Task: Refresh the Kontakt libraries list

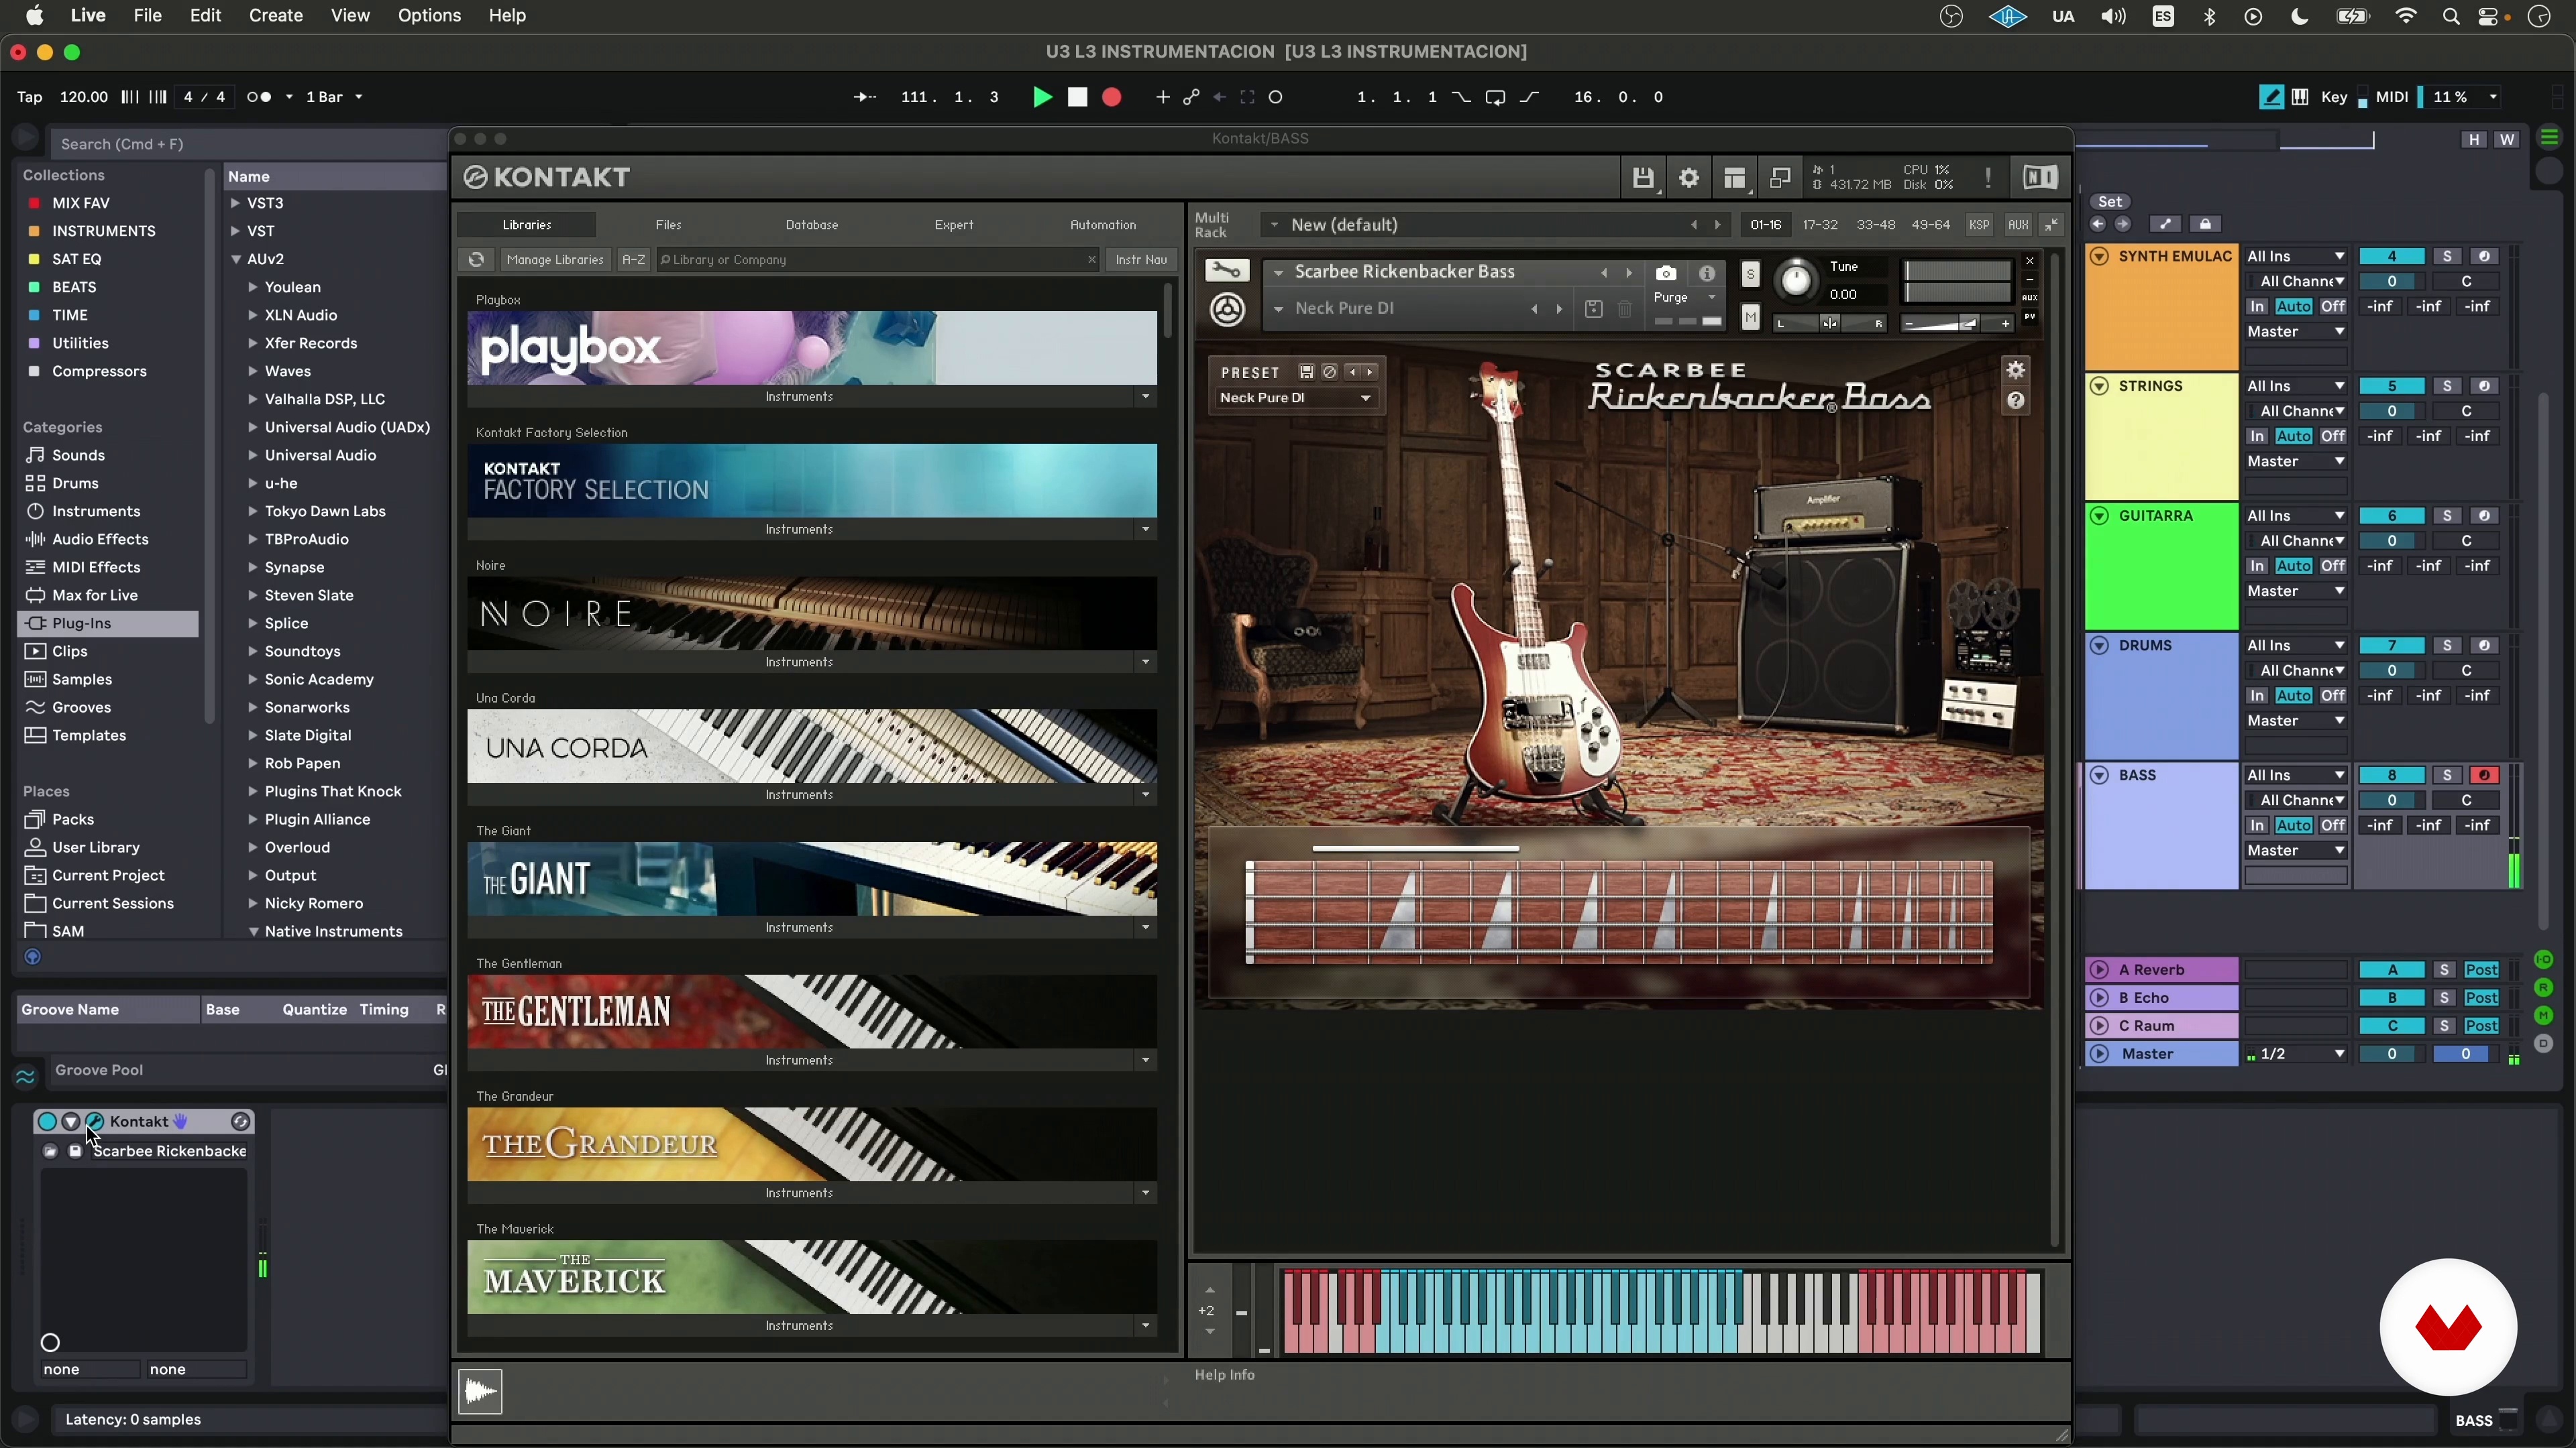Action: [x=476, y=260]
